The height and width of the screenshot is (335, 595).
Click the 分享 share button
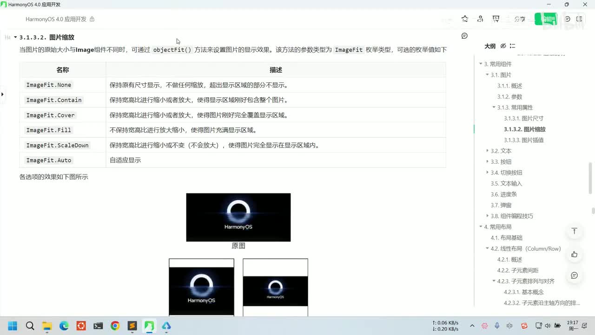pos(520,19)
